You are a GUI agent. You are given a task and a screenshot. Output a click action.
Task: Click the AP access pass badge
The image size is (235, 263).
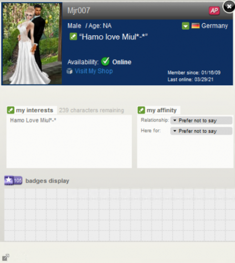tap(214, 11)
